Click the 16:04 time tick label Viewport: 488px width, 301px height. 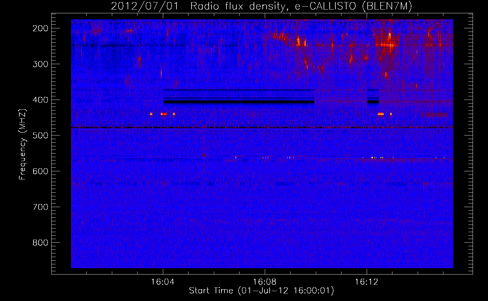click(x=163, y=282)
